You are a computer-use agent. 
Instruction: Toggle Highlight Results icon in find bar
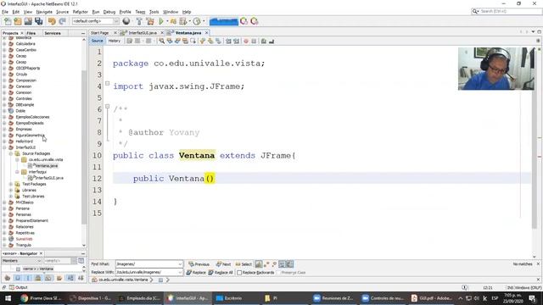pos(282,264)
